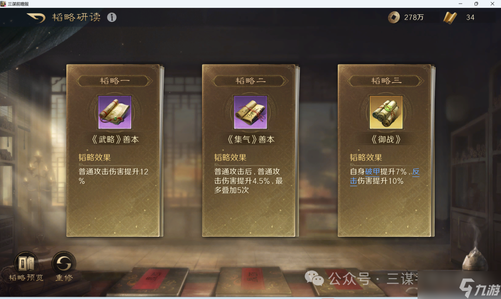501x299 pixels.
Task: Open the 韬略预览 book icon
Action: [26, 264]
